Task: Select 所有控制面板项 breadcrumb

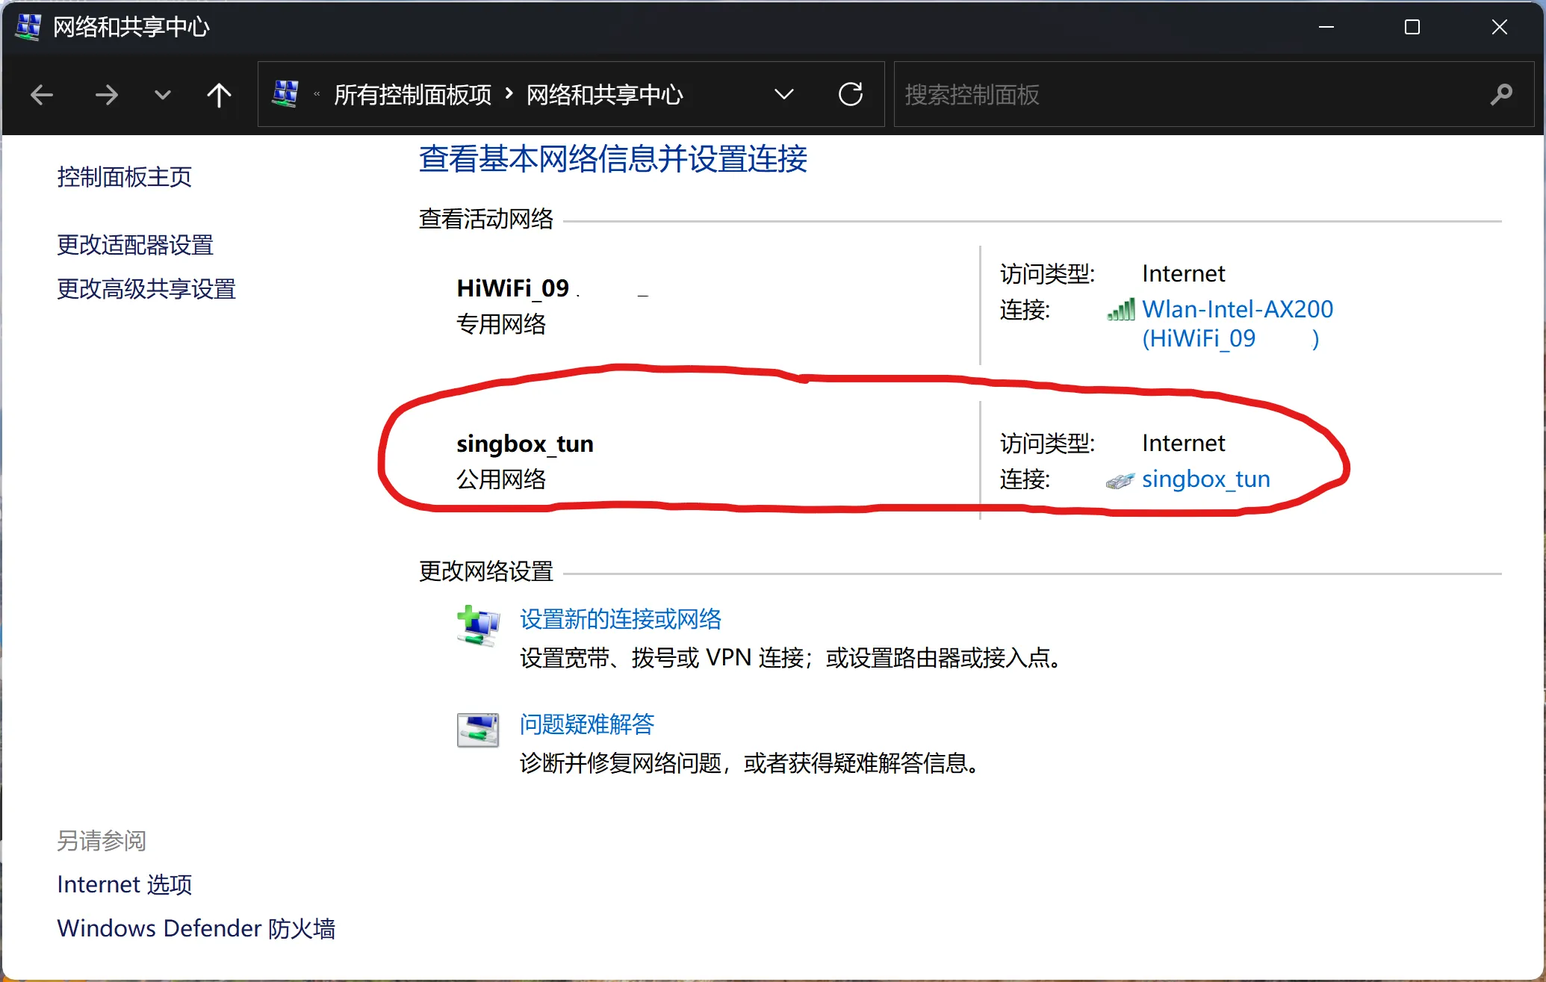Action: click(x=412, y=95)
